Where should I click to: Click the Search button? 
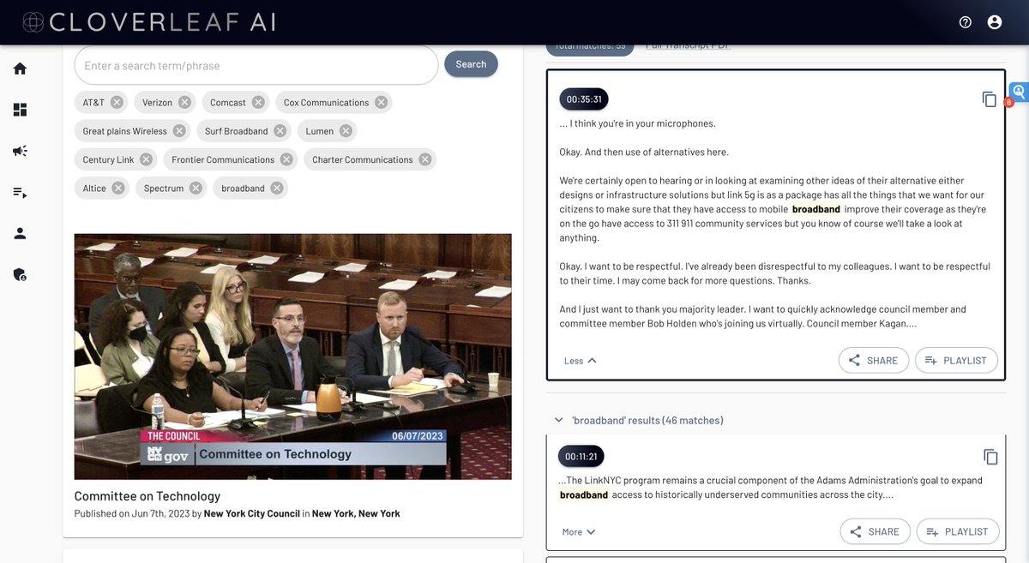471,63
